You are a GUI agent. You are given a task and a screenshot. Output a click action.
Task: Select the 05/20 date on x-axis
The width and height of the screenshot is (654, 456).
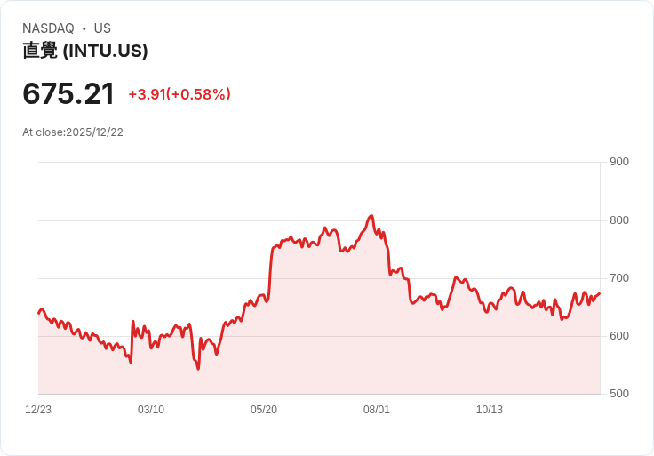click(x=264, y=410)
